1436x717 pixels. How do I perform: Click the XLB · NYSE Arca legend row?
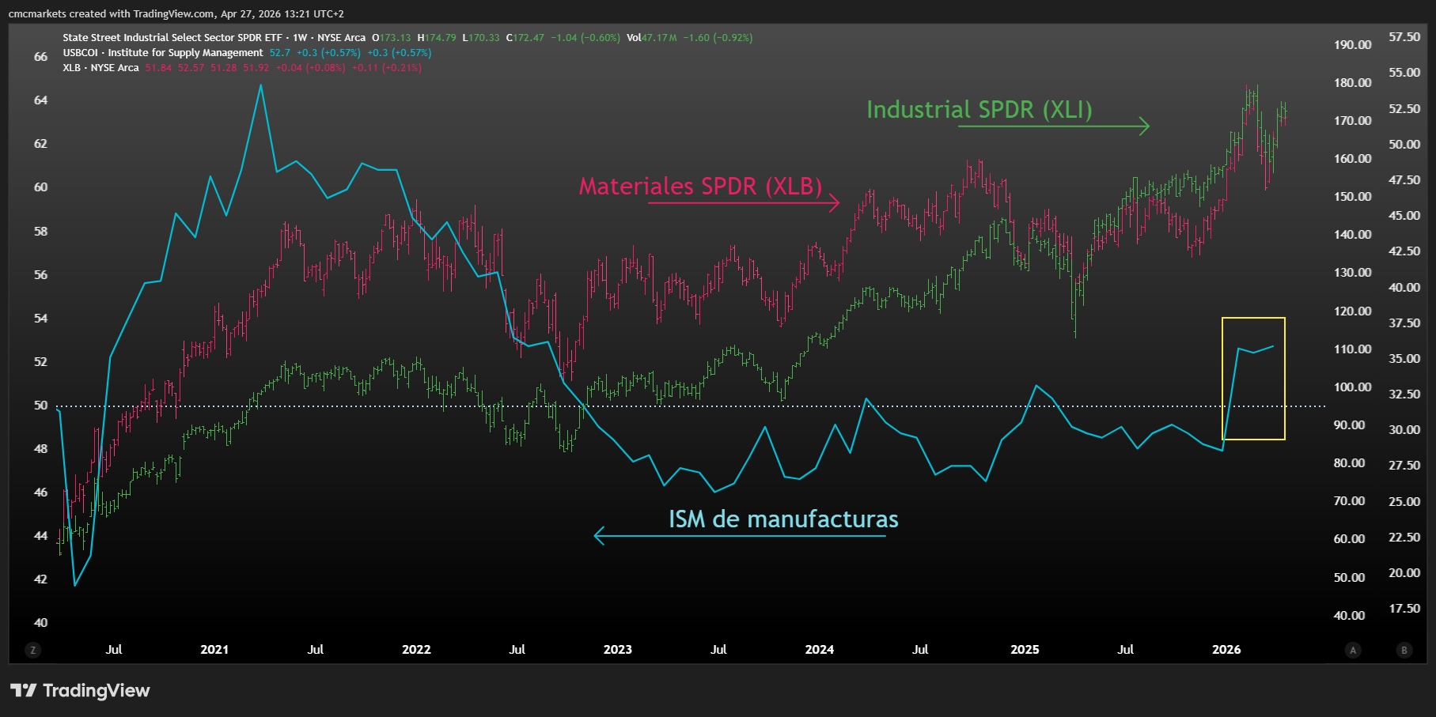(x=99, y=68)
